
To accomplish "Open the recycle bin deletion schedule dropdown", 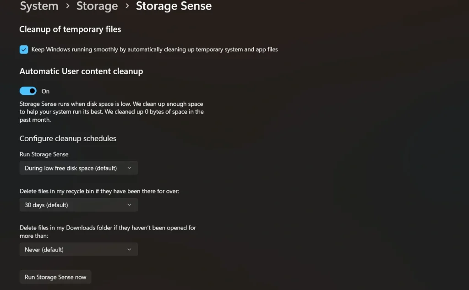I will click(78, 204).
